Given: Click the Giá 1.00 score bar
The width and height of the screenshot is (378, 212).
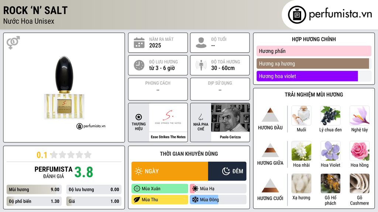Looking at the screenshot, I should click(94, 201).
